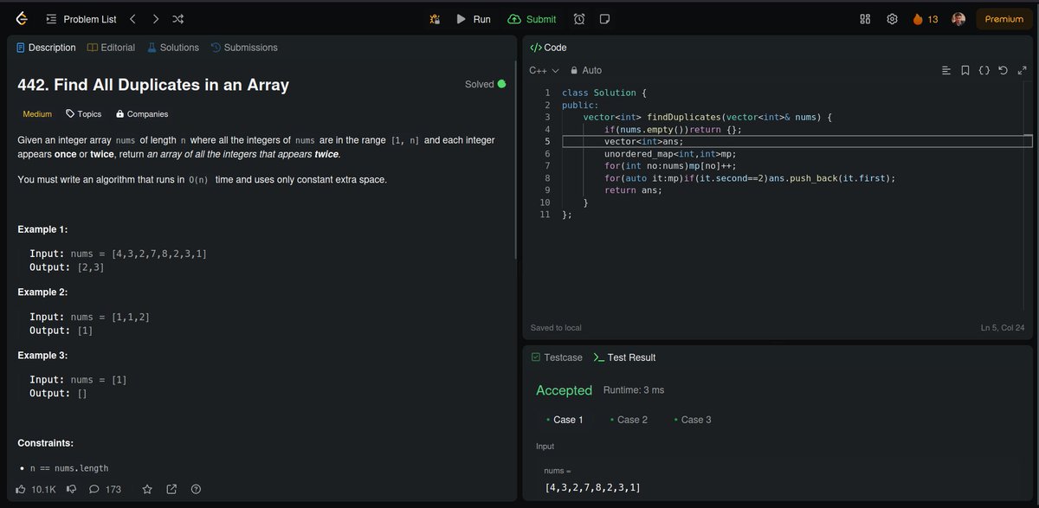1039x508 pixels.
Task: Click the debugger bug icon
Action: [x=435, y=19]
